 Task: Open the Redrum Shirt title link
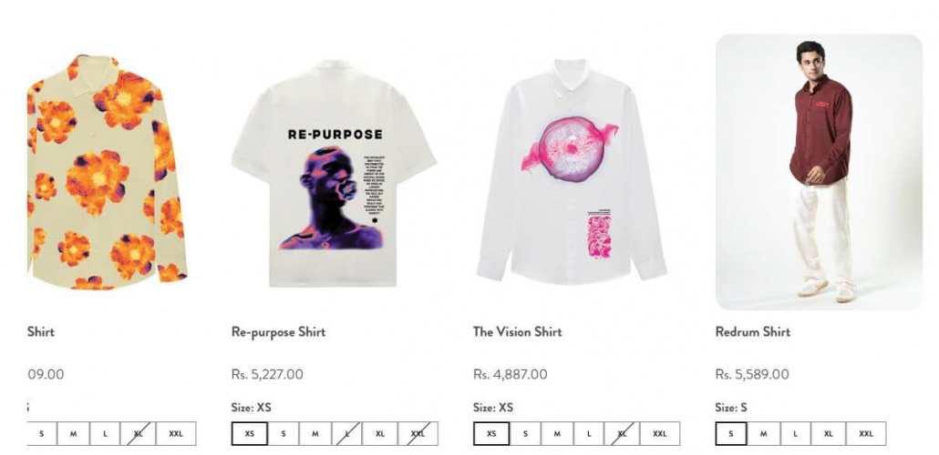753,332
